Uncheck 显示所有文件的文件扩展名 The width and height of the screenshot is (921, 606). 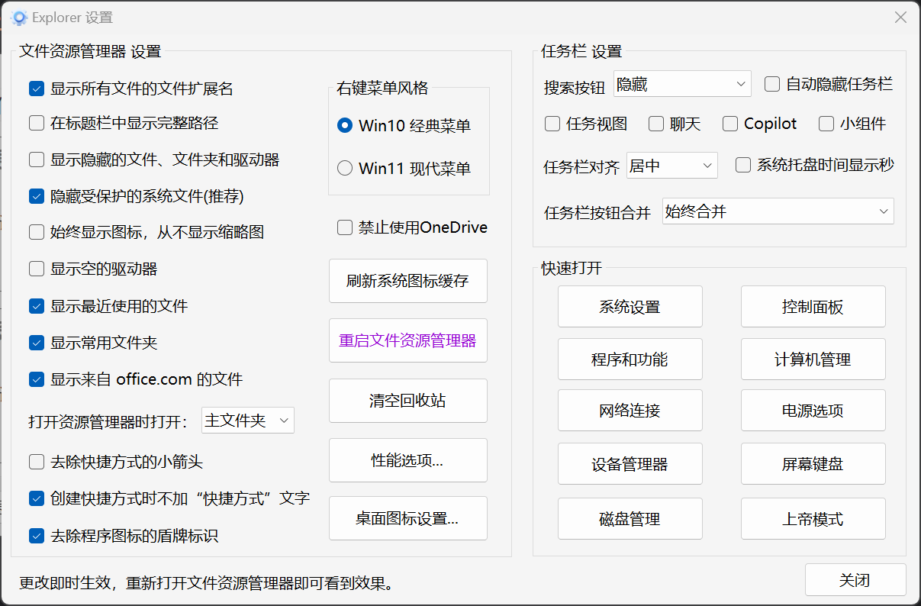[36, 89]
